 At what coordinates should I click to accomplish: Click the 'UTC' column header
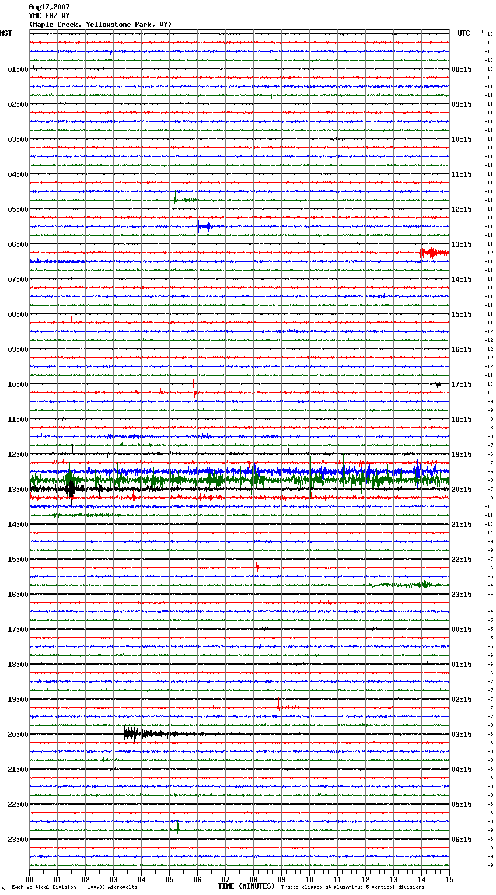click(x=463, y=33)
